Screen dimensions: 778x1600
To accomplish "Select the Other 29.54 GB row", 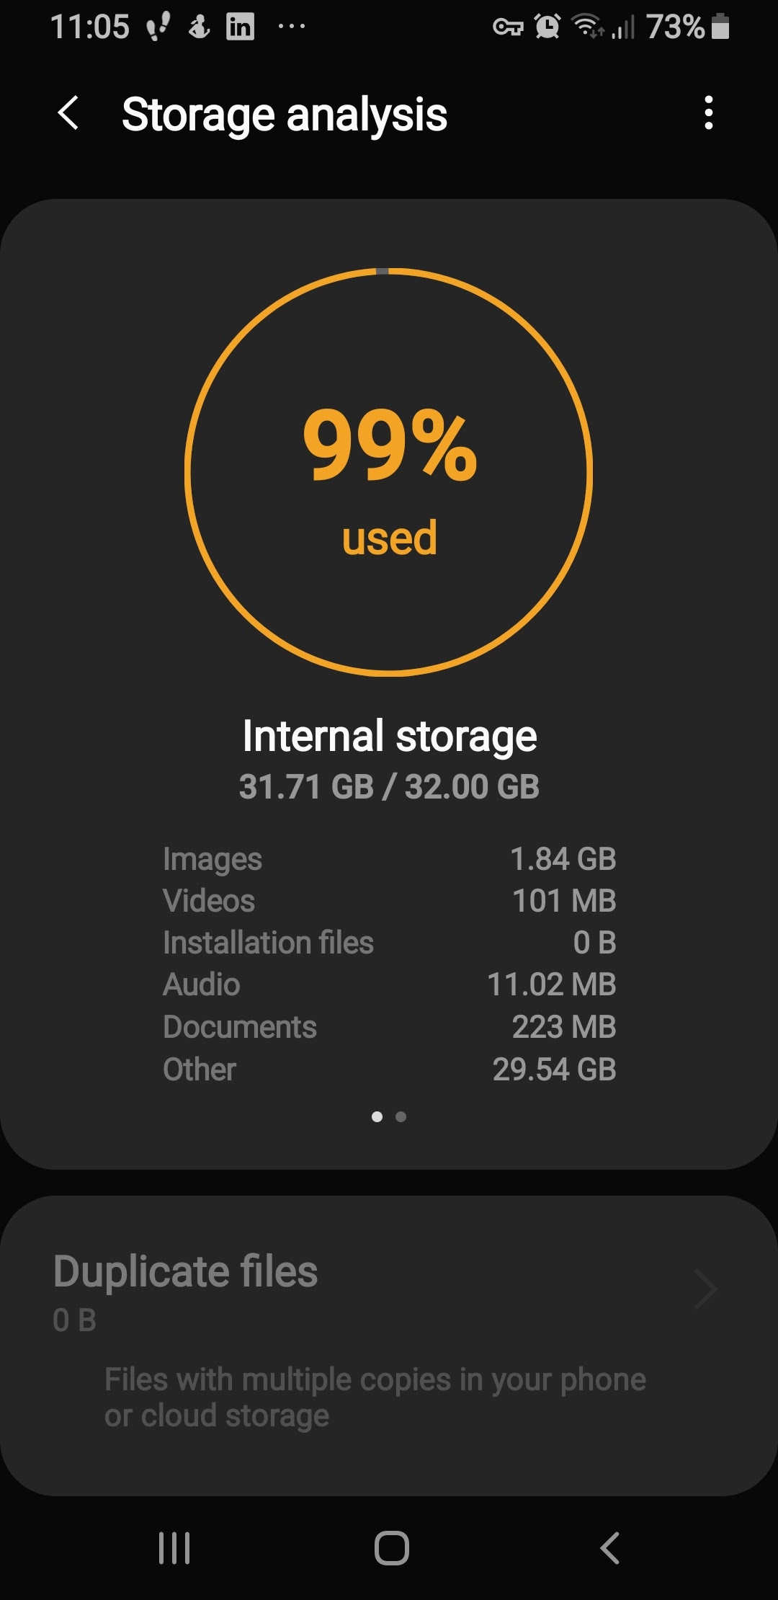I will [389, 1070].
